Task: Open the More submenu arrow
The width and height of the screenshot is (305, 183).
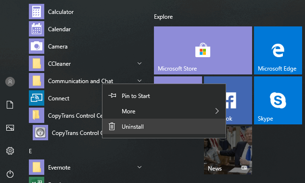Action: click(x=217, y=111)
